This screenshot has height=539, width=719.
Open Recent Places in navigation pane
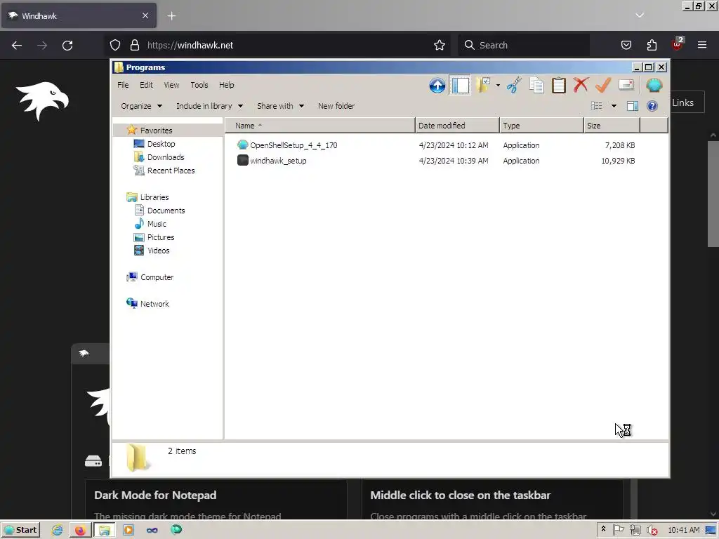[171, 171]
